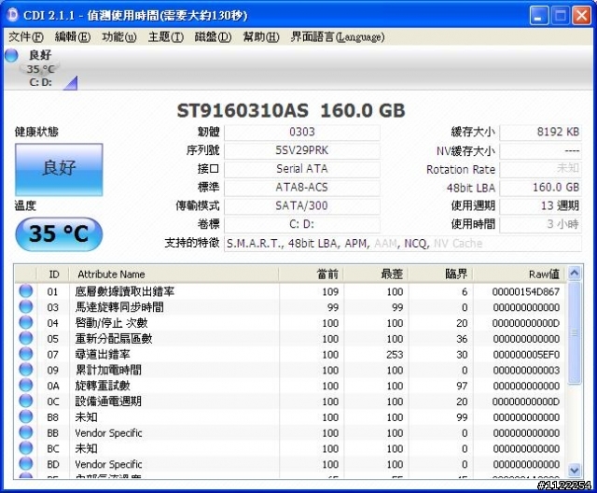Click the standard field ATA8-ACS

click(x=302, y=188)
